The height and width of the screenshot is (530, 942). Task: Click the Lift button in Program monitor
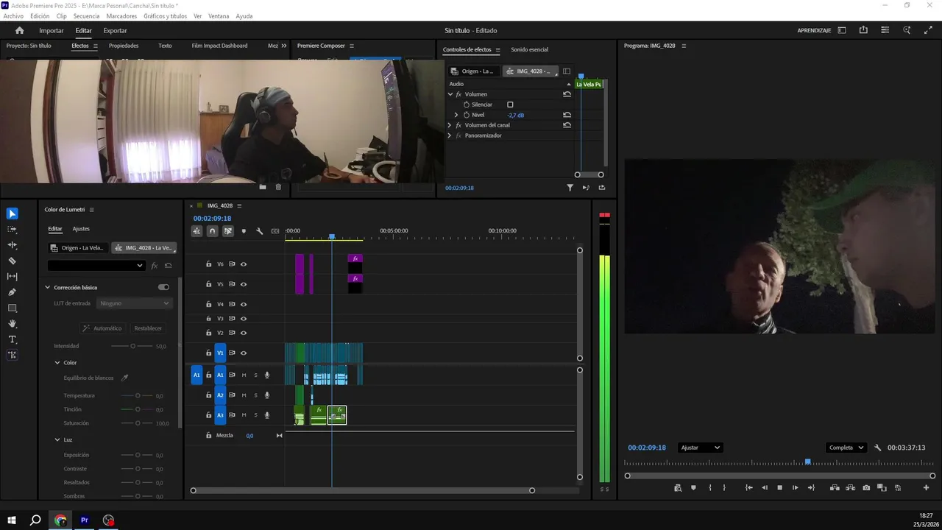click(x=835, y=488)
